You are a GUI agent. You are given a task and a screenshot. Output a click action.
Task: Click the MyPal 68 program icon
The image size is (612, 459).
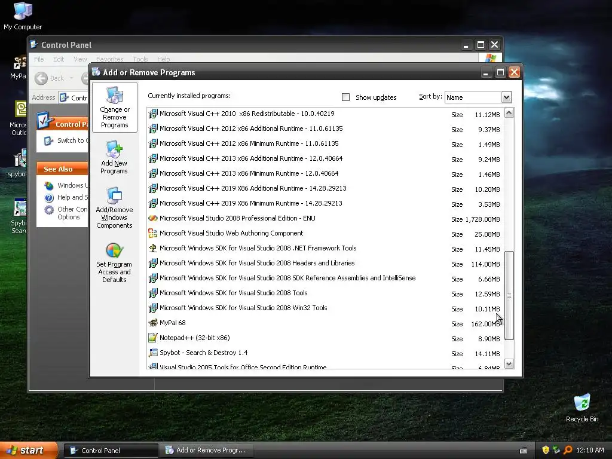click(x=153, y=323)
